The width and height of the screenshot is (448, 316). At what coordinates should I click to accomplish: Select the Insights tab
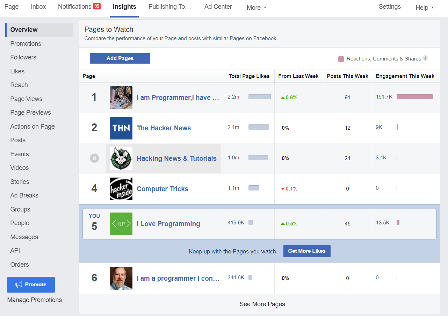[x=124, y=7]
